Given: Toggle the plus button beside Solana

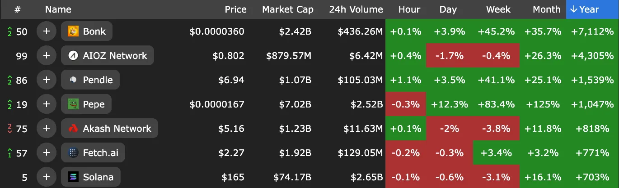Looking at the screenshot, I should [x=46, y=177].
